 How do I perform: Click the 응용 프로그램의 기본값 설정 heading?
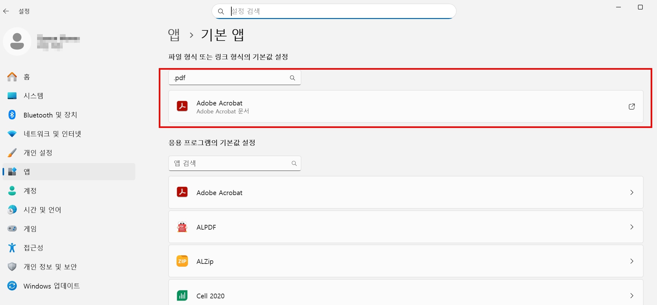pos(212,143)
